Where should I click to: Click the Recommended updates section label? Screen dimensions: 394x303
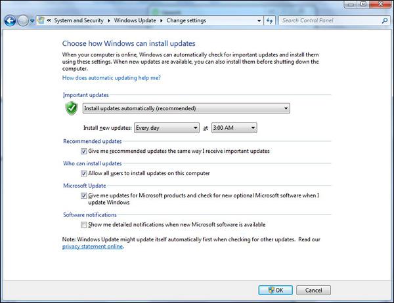[x=92, y=141]
